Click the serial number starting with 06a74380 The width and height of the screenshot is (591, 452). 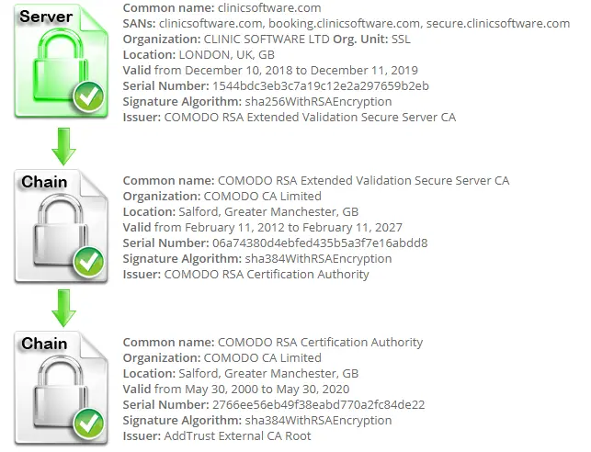click(x=319, y=243)
